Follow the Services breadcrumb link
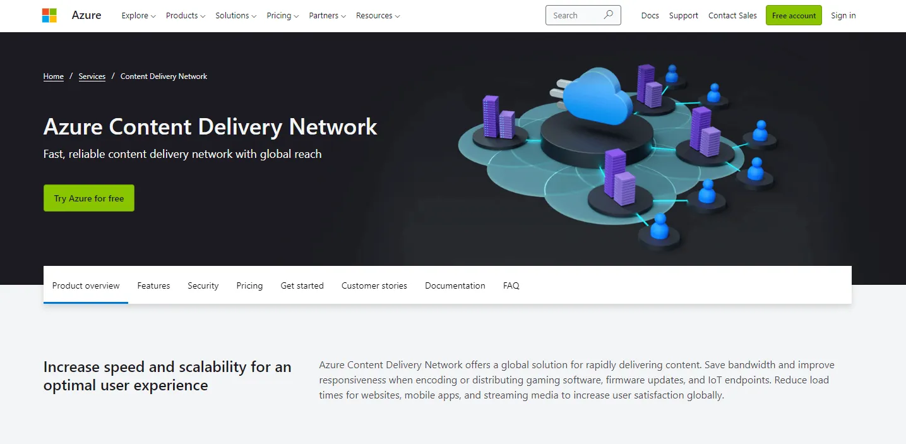 pyautogui.click(x=92, y=76)
